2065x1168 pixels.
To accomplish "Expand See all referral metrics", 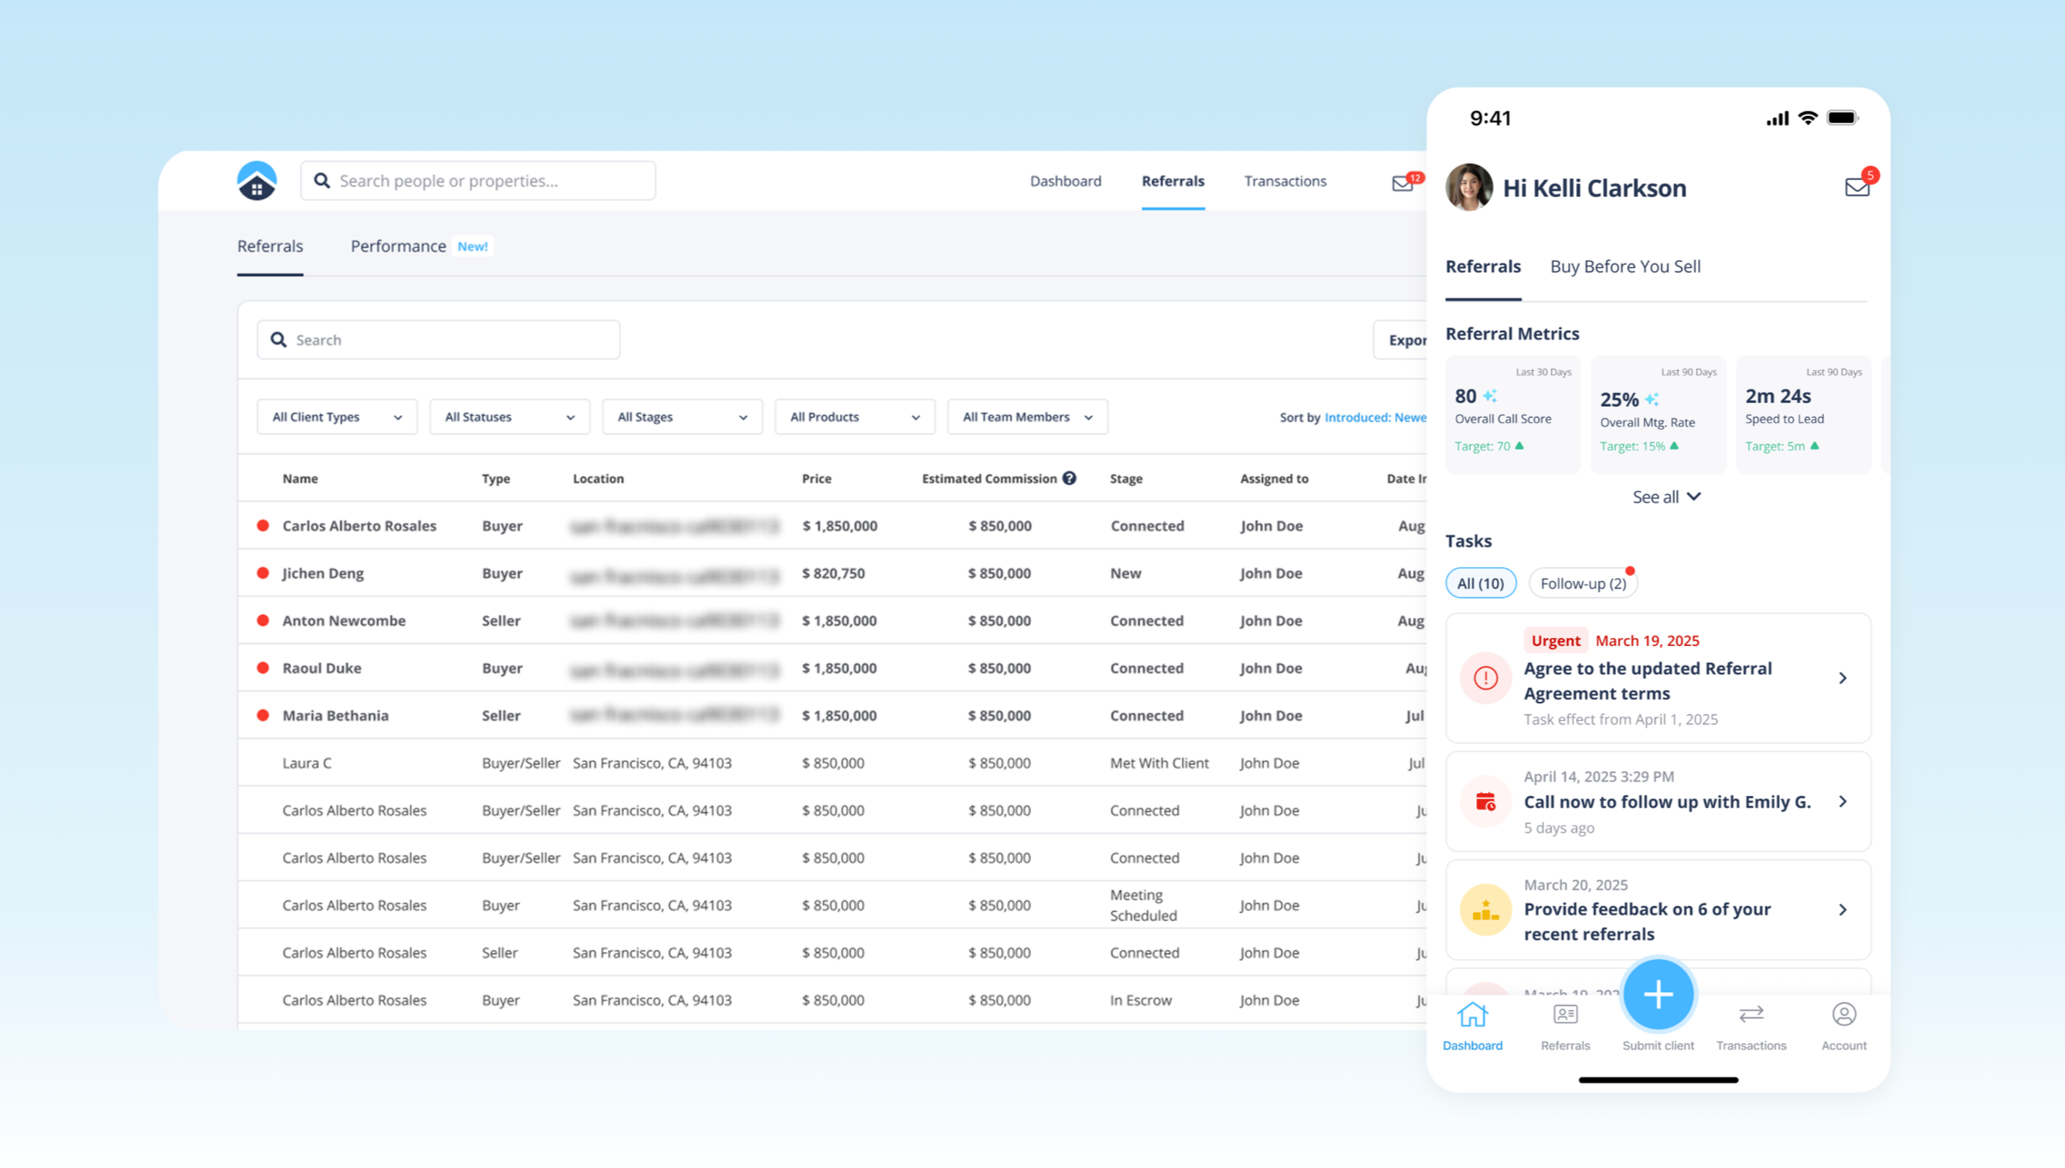I will [1666, 497].
